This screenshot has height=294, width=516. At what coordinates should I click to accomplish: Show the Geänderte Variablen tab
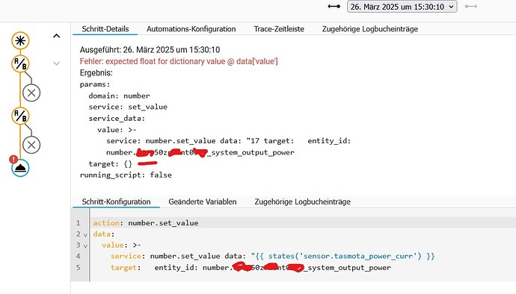203,201
